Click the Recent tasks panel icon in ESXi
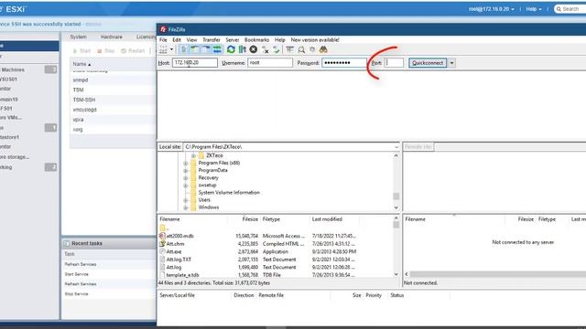 click(67, 243)
